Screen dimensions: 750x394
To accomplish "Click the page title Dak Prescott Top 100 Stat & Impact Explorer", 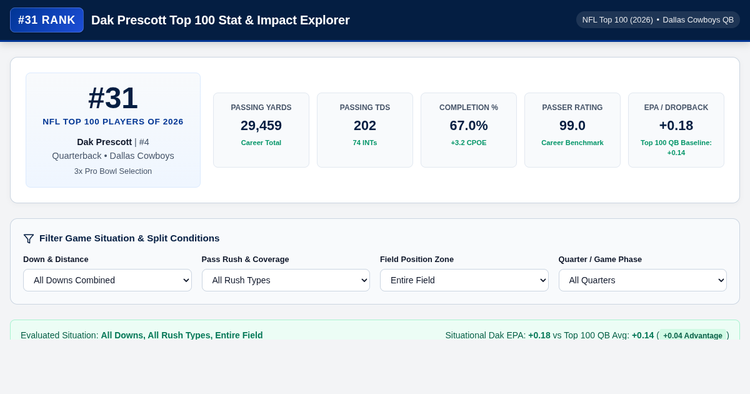I will [221, 20].
